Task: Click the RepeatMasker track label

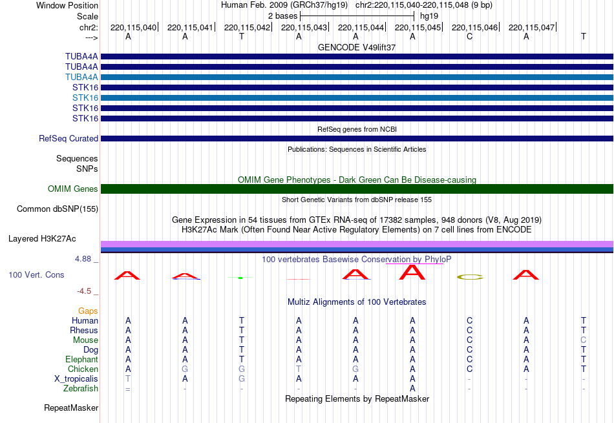Action: tap(71, 408)
